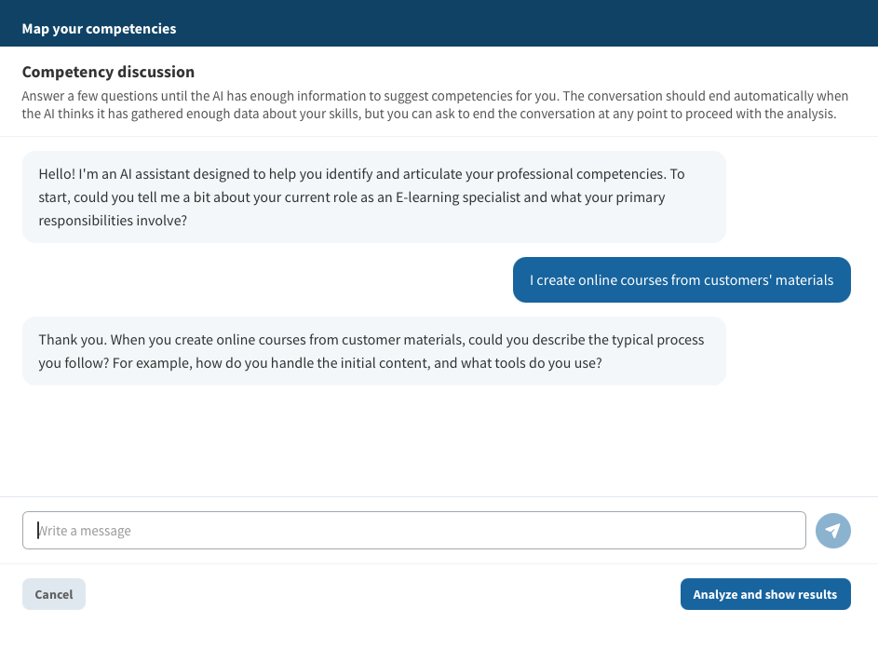Viewport: 878px width, 663px height.
Task: Click the Competency discussion heading
Action: 108,72
